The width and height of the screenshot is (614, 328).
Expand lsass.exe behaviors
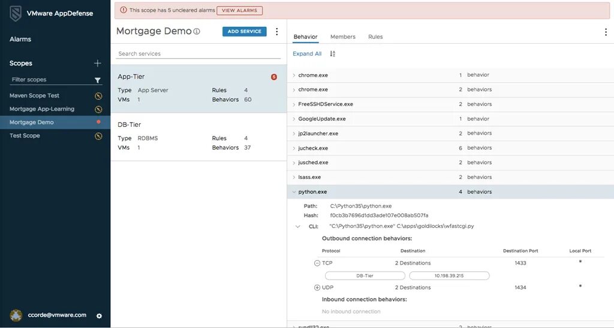tap(294, 178)
